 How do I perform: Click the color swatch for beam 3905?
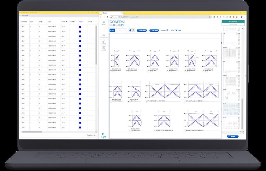point(80,127)
